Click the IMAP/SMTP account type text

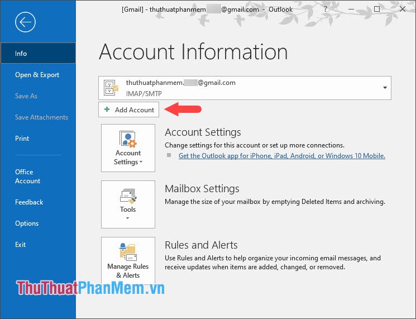144,94
